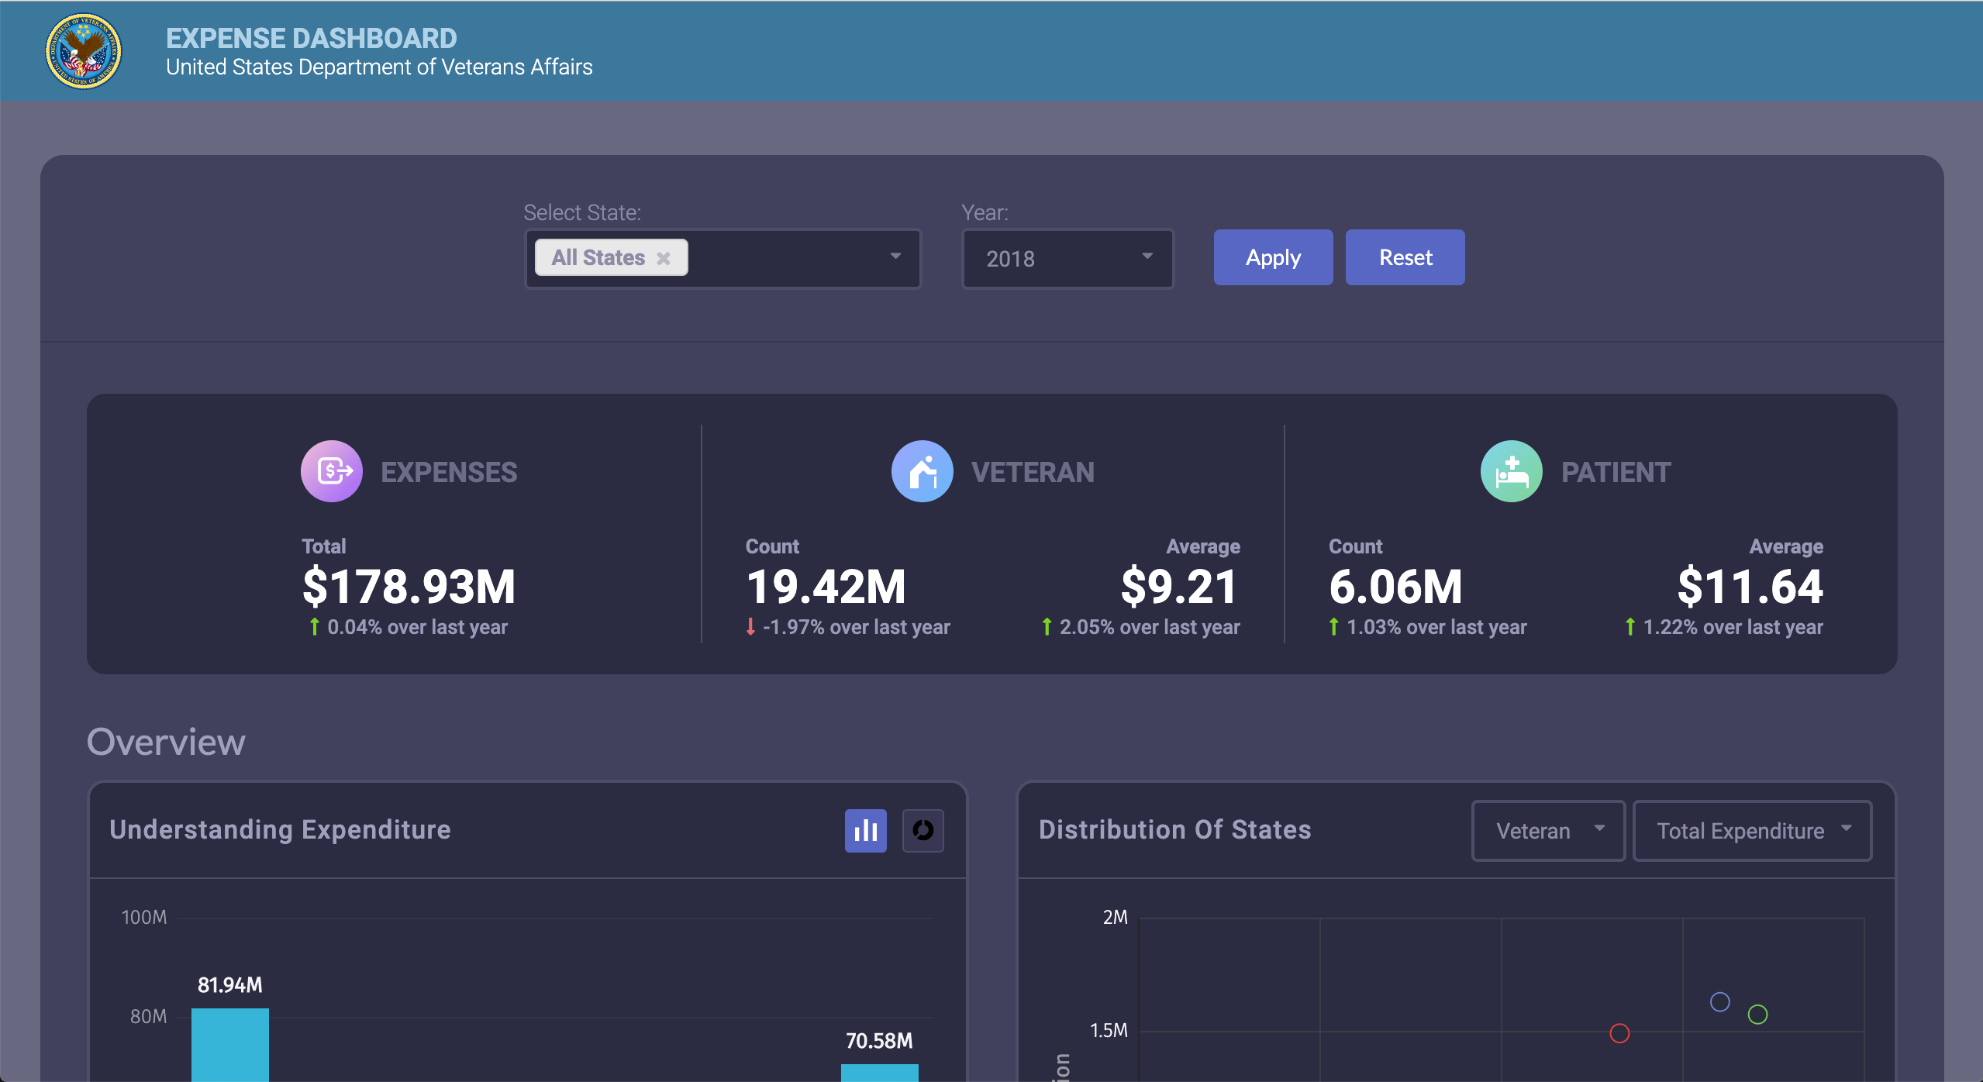Screen dimensions: 1983x1082
Task: Click the purple Expenses icon
Action: tap(332, 471)
